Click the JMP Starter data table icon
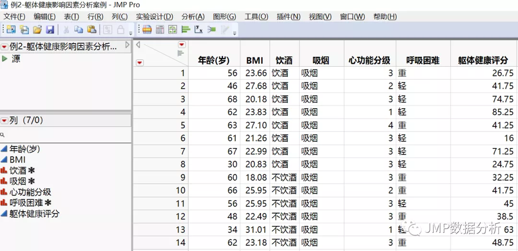The image size is (518, 251). coord(147,29)
